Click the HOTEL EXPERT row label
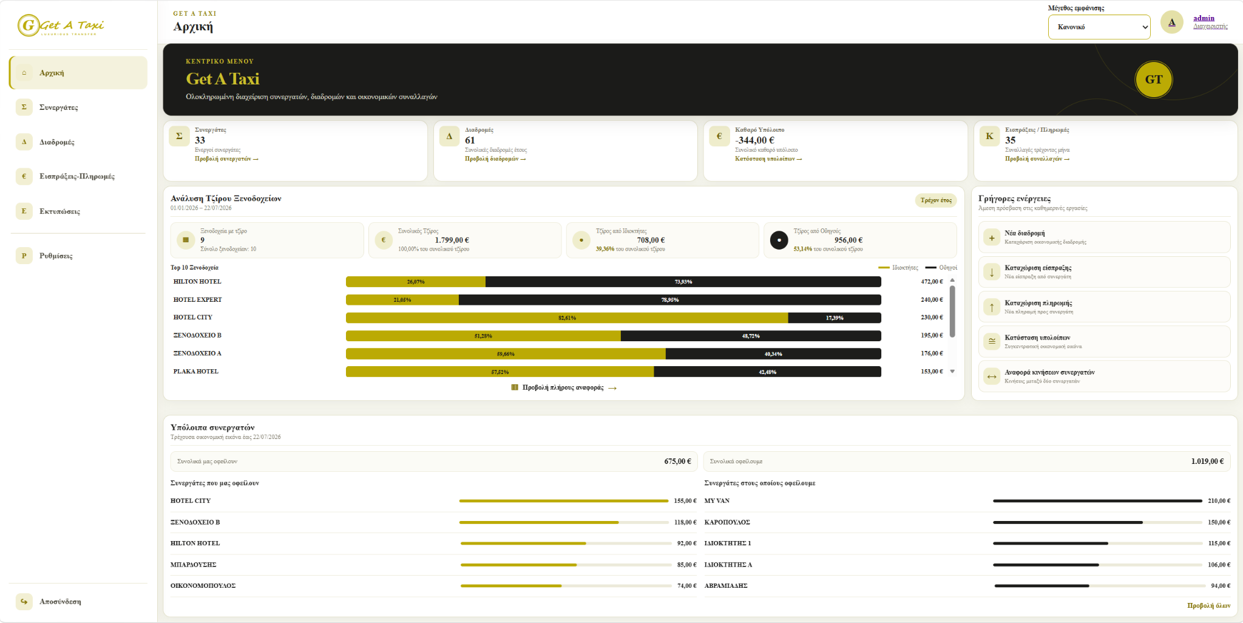This screenshot has width=1243, height=623. coord(198,300)
